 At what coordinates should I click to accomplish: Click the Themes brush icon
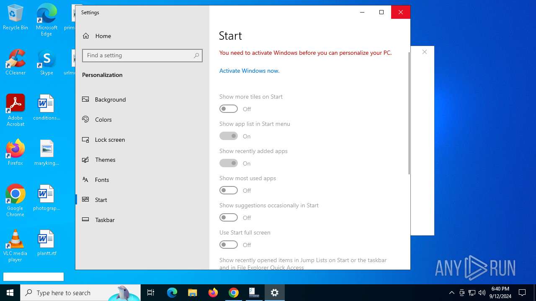(85, 160)
